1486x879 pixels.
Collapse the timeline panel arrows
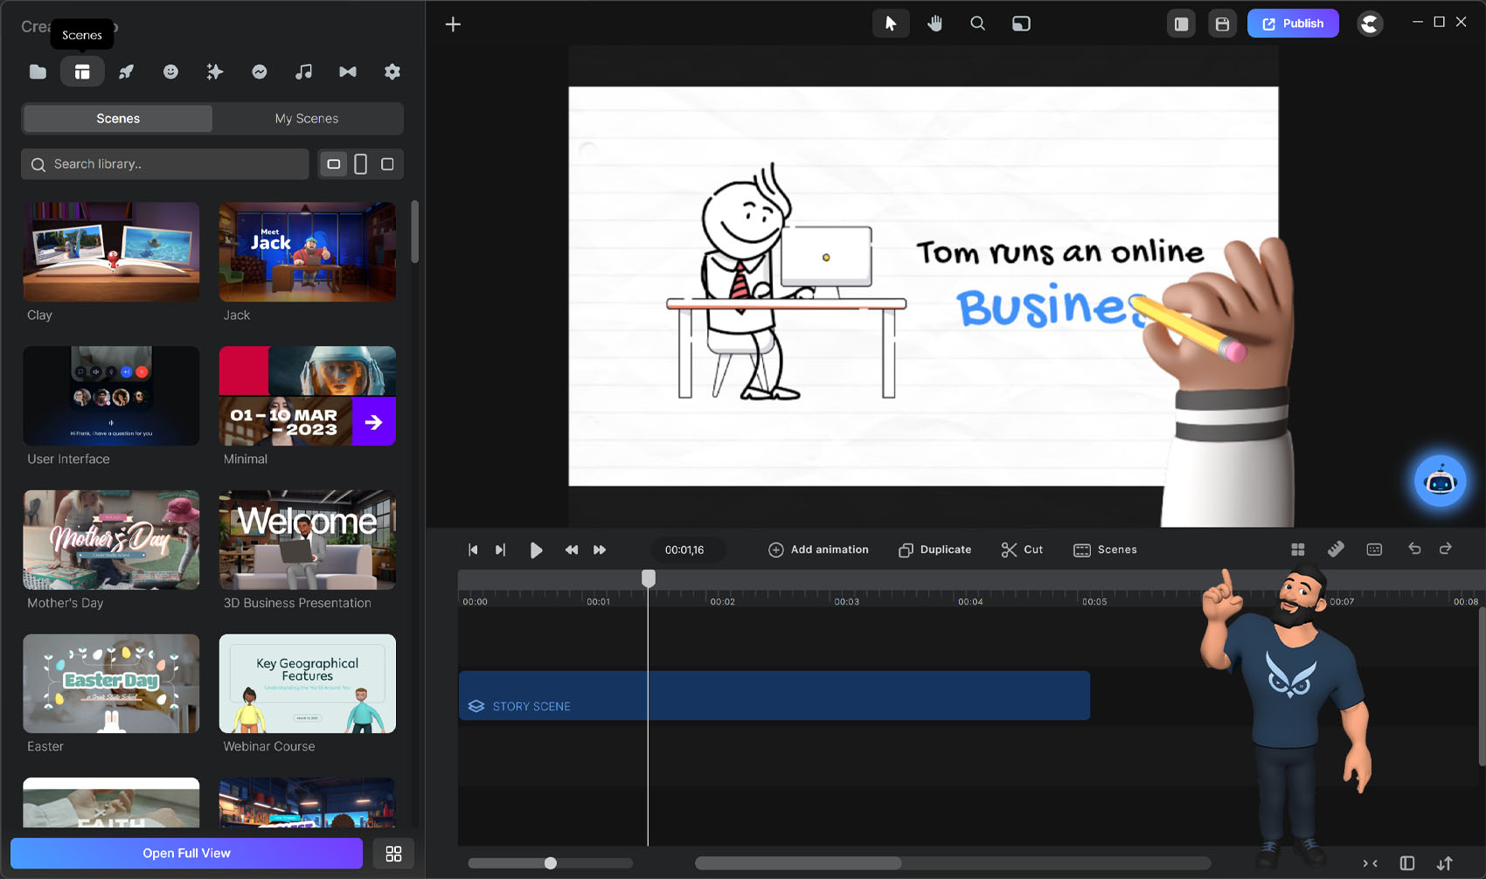[1370, 863]
